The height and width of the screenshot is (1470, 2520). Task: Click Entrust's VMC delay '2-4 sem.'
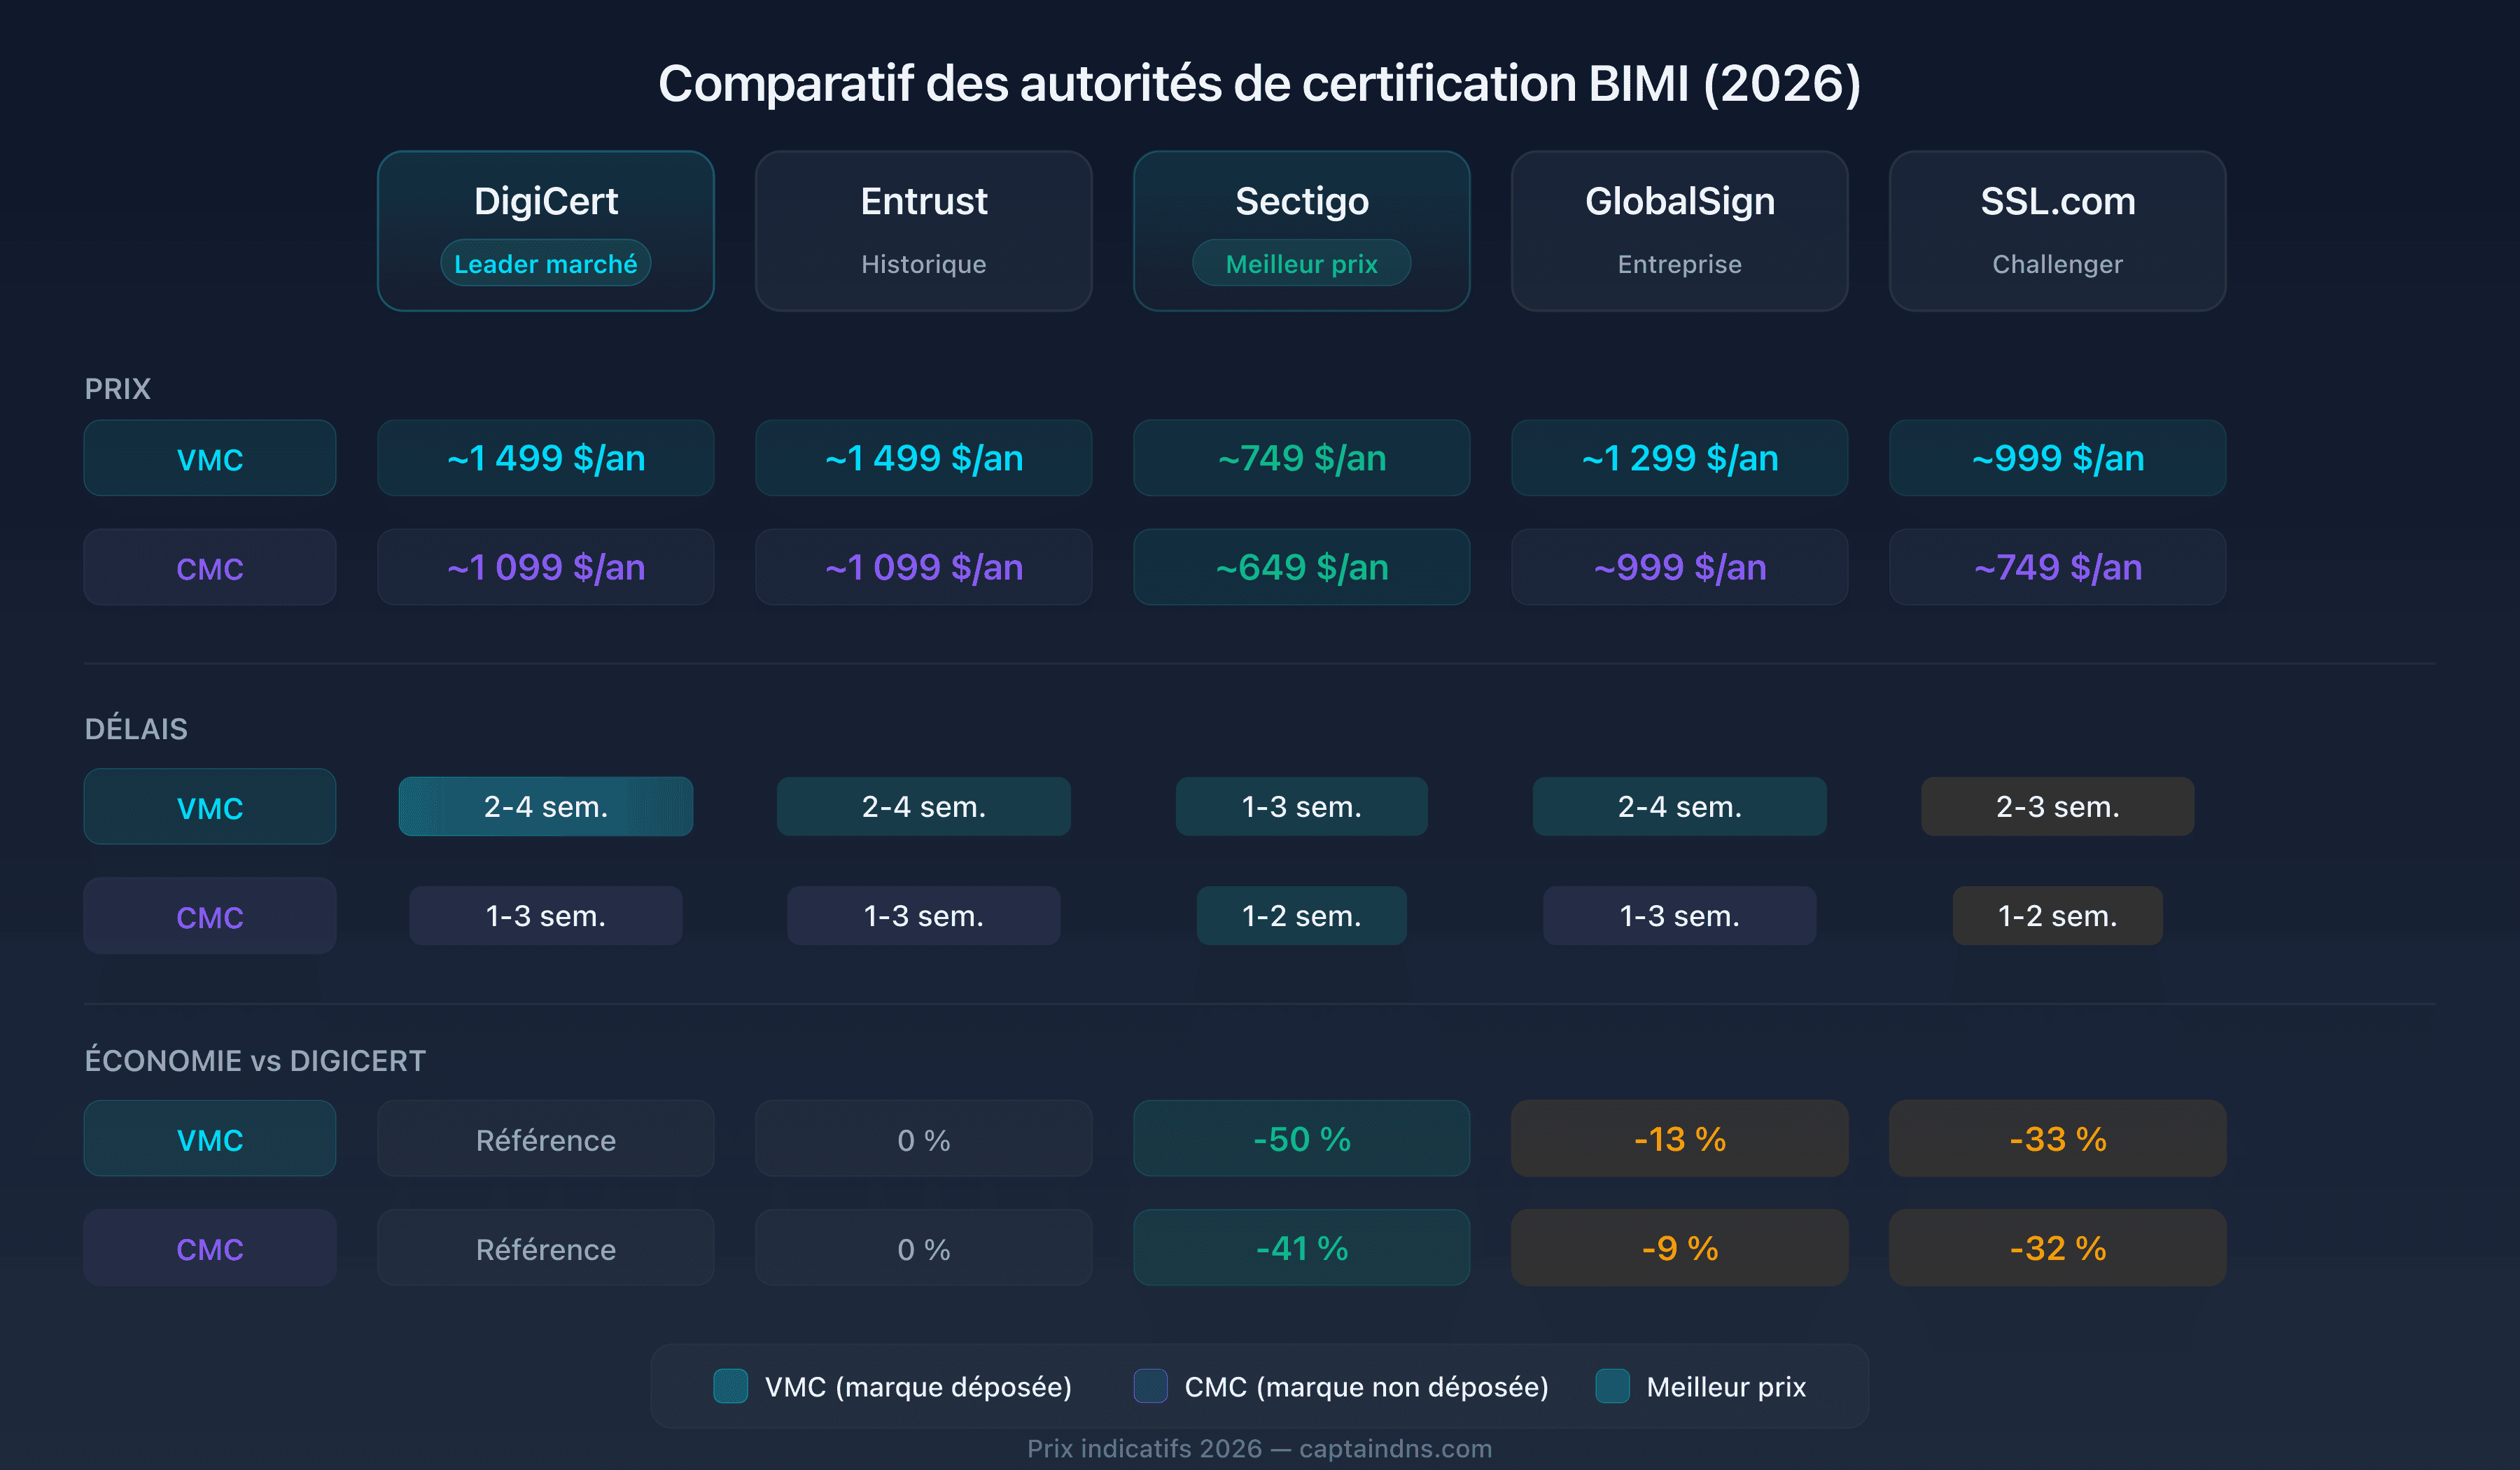(924, 806)
